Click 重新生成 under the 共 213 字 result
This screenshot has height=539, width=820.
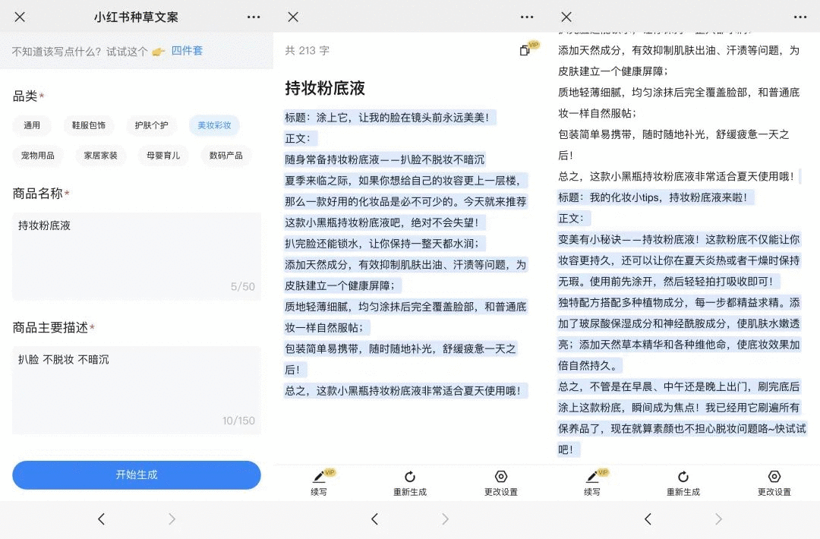(410, 483)
